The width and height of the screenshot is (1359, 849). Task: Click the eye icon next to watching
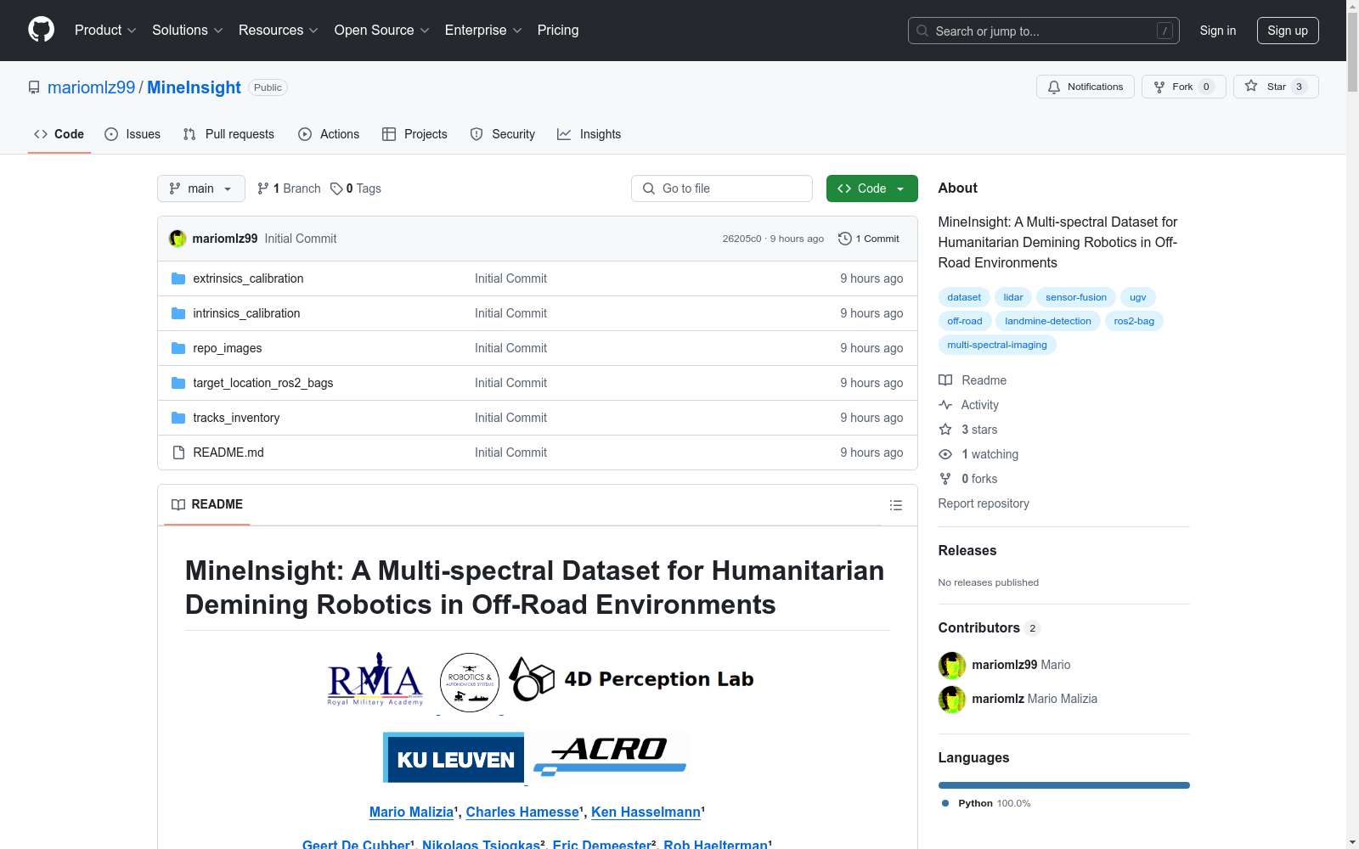945,454
